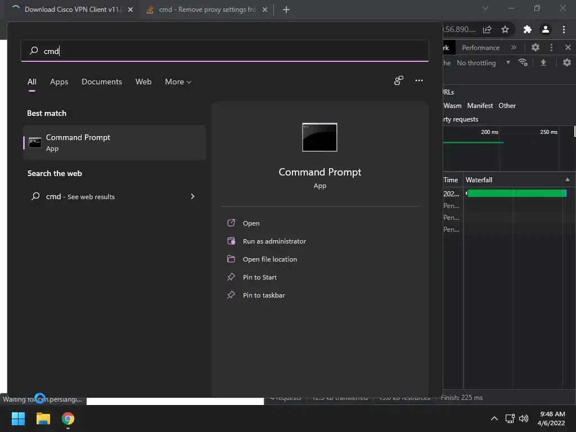Open the network tray icon
This screenshot has height=432, width=576.
510,418
